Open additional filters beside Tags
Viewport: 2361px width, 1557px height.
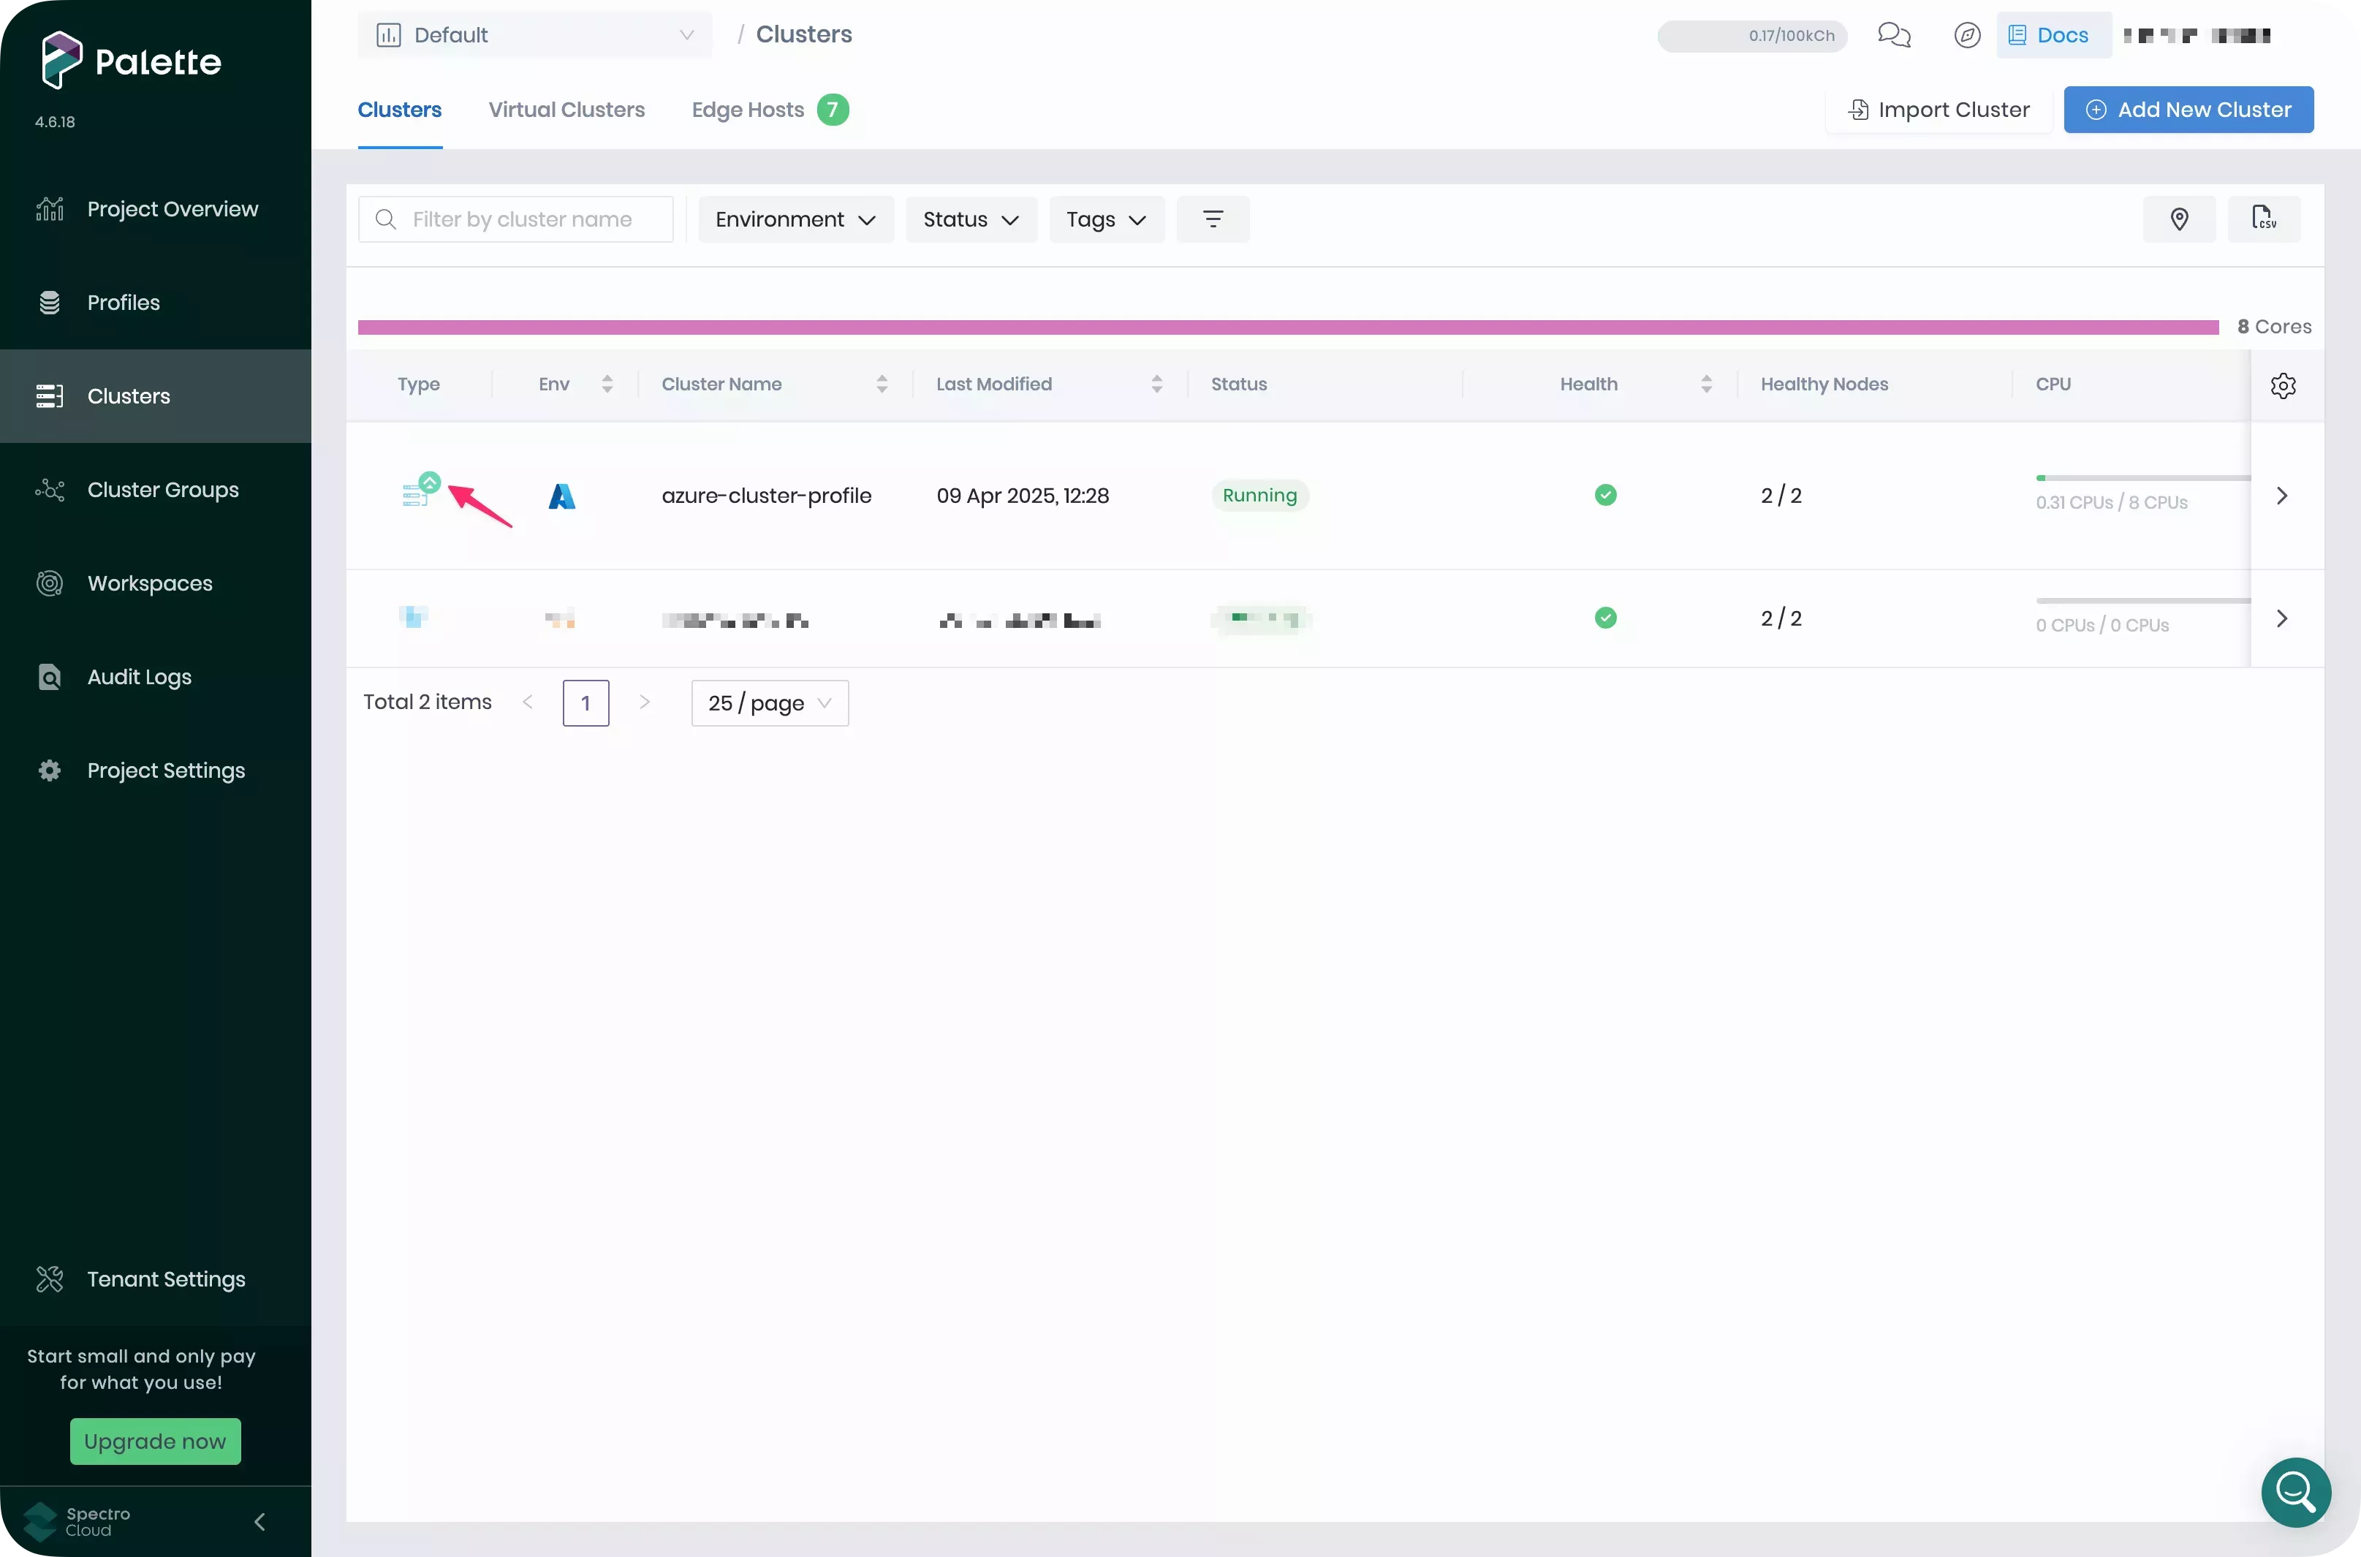(x=1213, y=219)
